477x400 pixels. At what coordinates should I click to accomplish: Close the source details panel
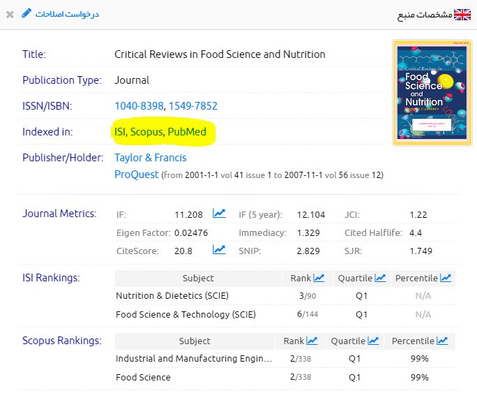(10, 15)
